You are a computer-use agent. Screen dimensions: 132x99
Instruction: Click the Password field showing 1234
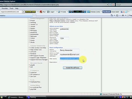coord(64,38)
